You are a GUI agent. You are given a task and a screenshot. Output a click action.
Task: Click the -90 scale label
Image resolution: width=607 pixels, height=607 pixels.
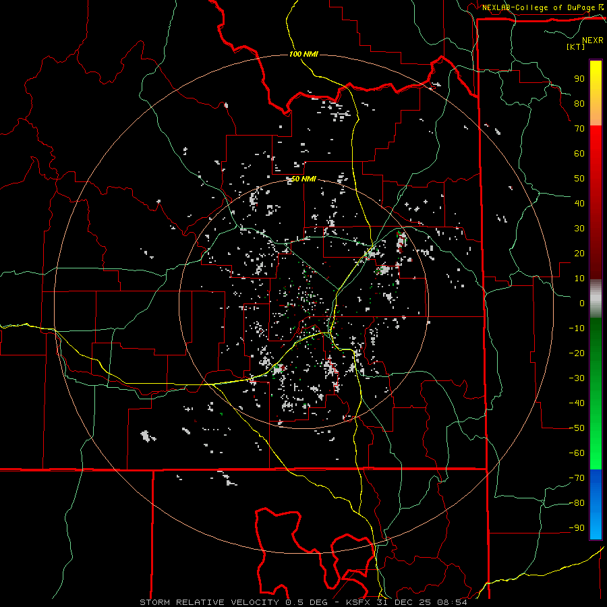pos(577,528)
